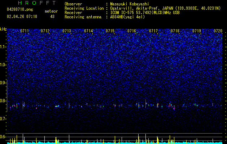Click the 0712 time marker

45,31
